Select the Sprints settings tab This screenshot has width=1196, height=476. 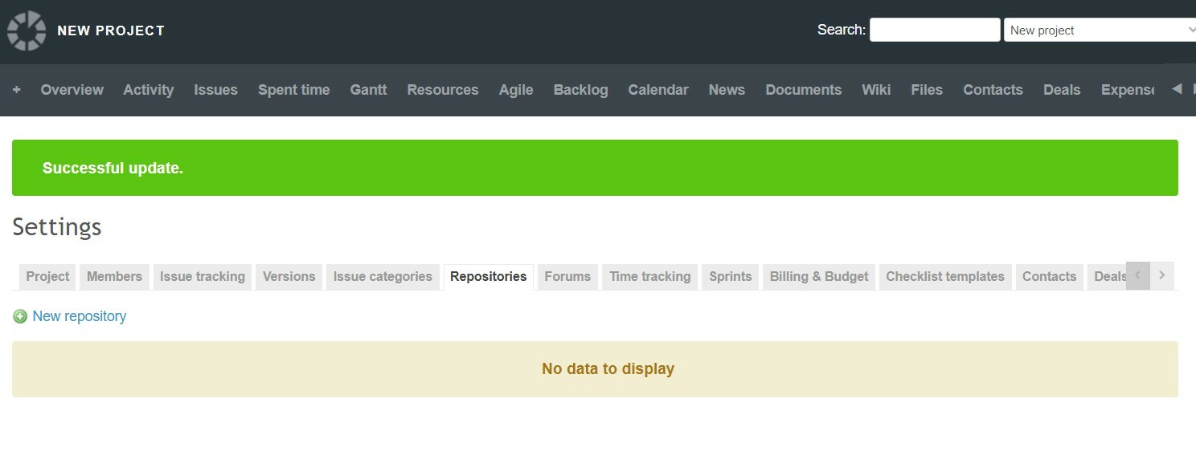point(730,276)
